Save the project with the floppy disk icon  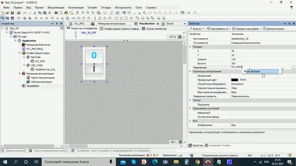pos(12,13)
